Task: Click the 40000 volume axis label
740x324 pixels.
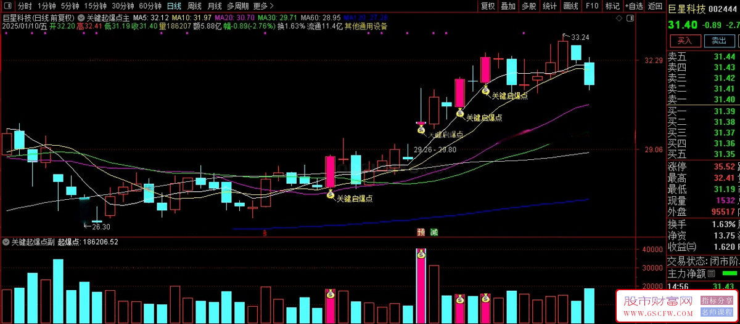Action: (x=653, y=250)
